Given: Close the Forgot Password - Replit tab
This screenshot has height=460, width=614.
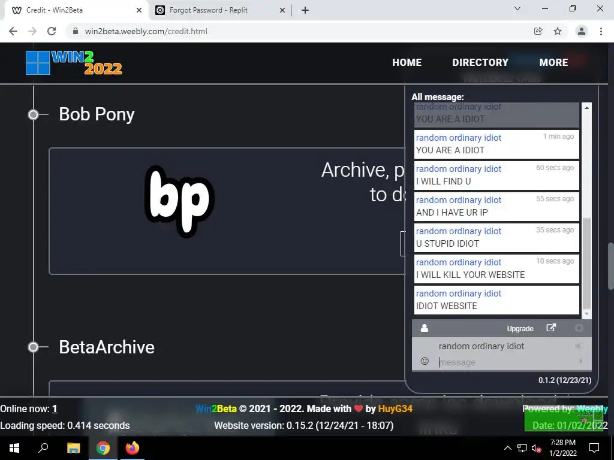Looking at the screenshot, I should coord(282,11).
